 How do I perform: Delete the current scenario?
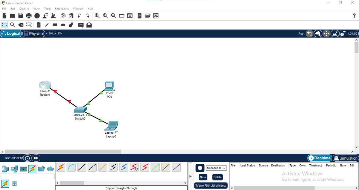coord(217,177)
